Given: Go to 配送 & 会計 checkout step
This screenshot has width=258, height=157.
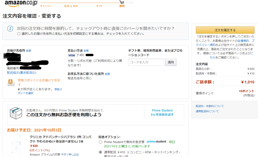Looking at the screenshot, I should pos(71,6).
